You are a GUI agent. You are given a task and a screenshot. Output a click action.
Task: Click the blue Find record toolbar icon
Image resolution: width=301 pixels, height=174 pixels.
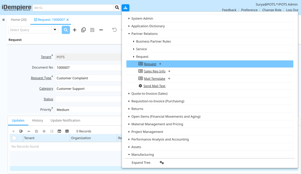[x=66, y=30]
